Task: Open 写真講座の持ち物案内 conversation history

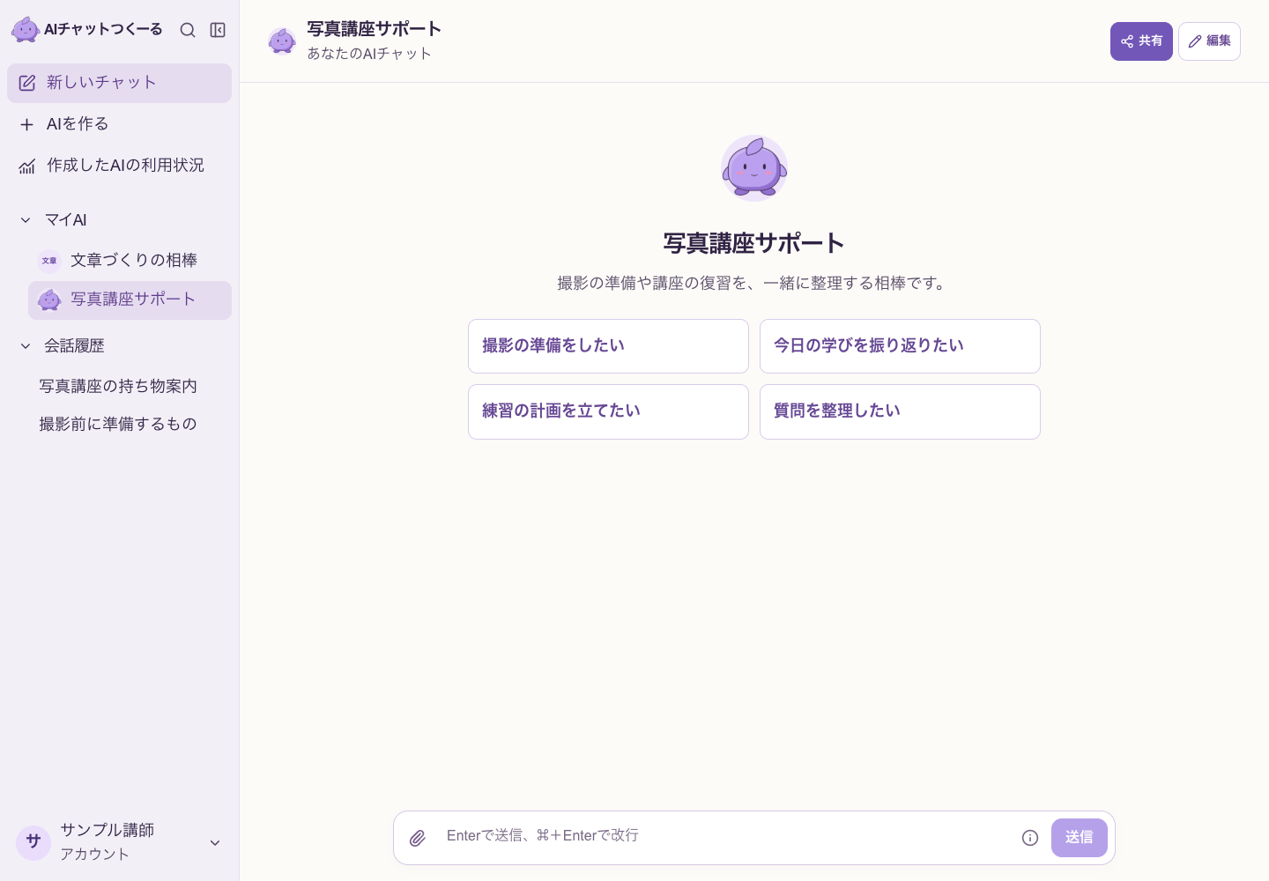Action: point(118,386)
